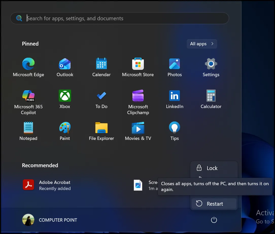Select Lock from the power menu

click(x=214, y=168)
